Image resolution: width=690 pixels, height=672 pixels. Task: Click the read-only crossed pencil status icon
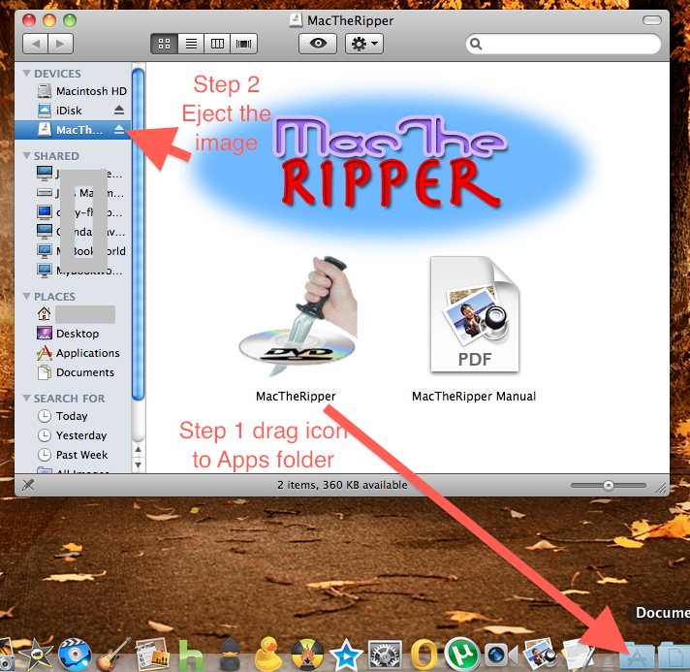coord(28,485)
